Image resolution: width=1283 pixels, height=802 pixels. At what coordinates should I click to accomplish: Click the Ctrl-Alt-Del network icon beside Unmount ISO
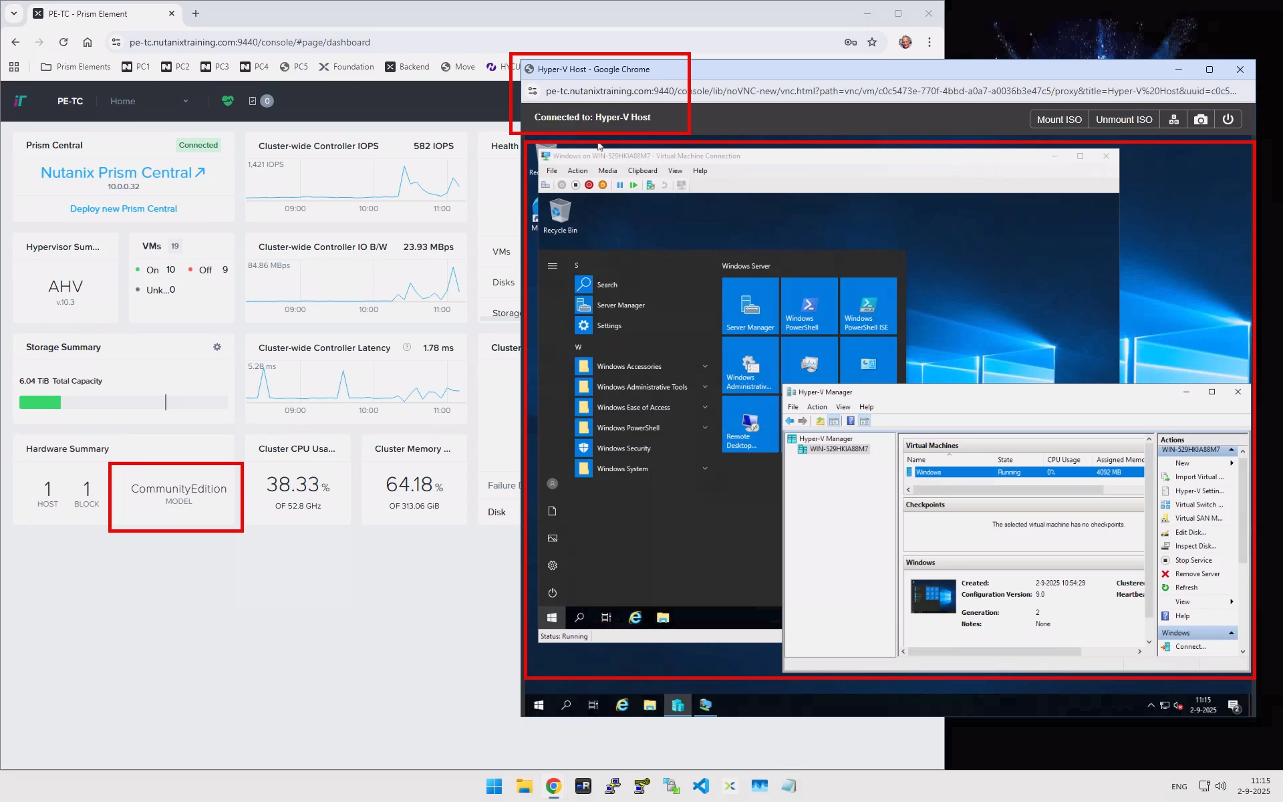point(1173,120)
